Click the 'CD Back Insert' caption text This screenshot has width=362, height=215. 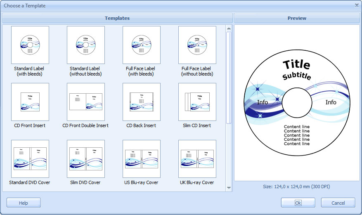(x=141, y=125)
